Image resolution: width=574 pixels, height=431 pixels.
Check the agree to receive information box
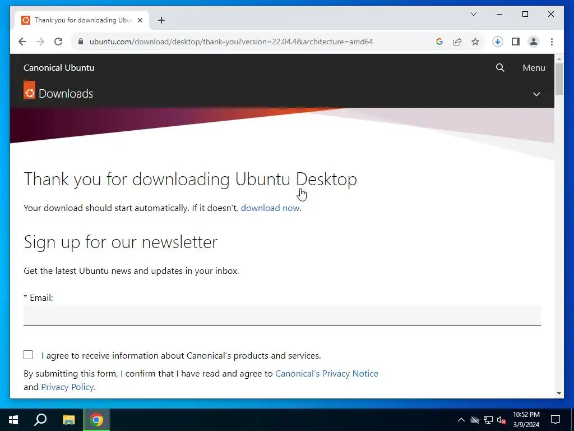click(x=28, y=355)
